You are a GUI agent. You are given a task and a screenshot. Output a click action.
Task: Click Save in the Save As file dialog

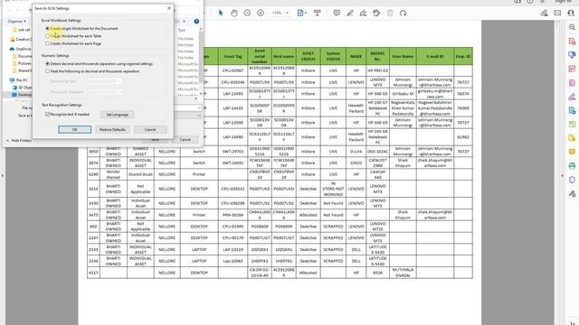(x=155, y=140)
